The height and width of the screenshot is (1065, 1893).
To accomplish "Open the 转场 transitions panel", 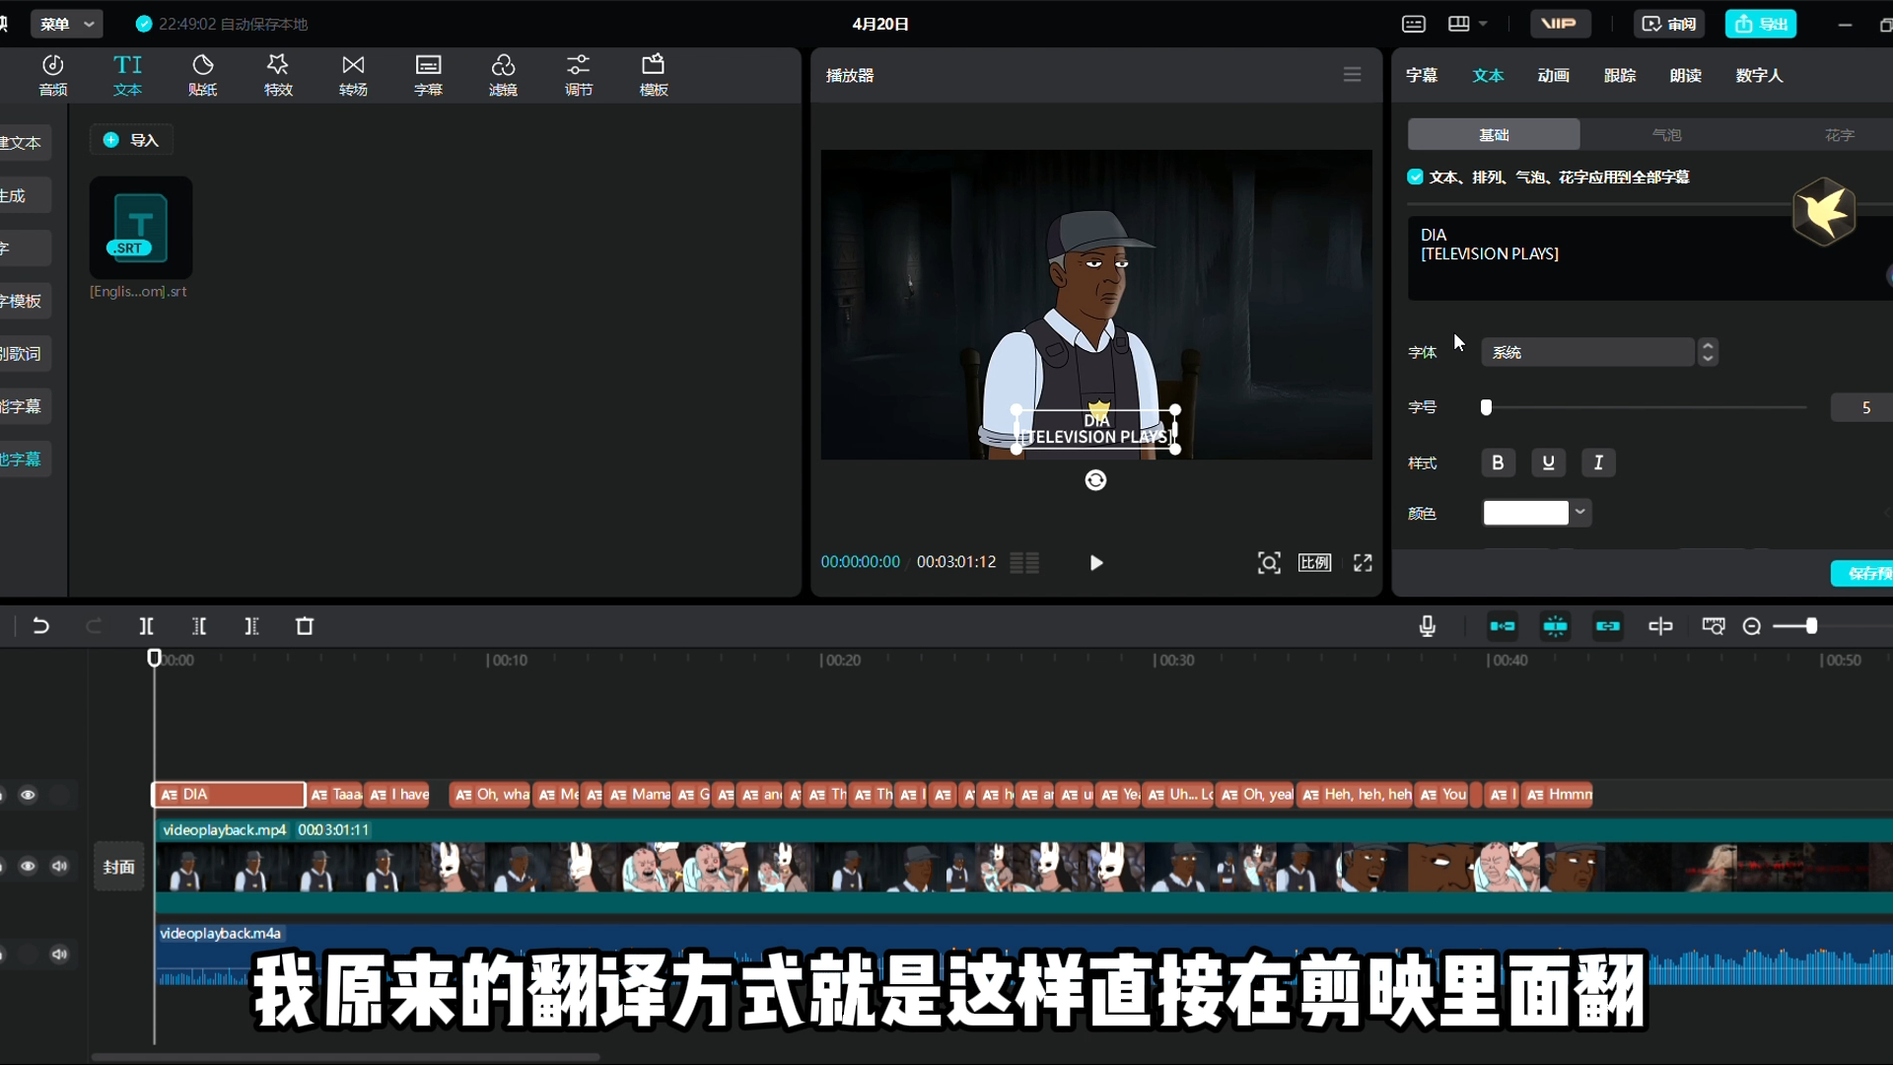I will coord(353,75).
